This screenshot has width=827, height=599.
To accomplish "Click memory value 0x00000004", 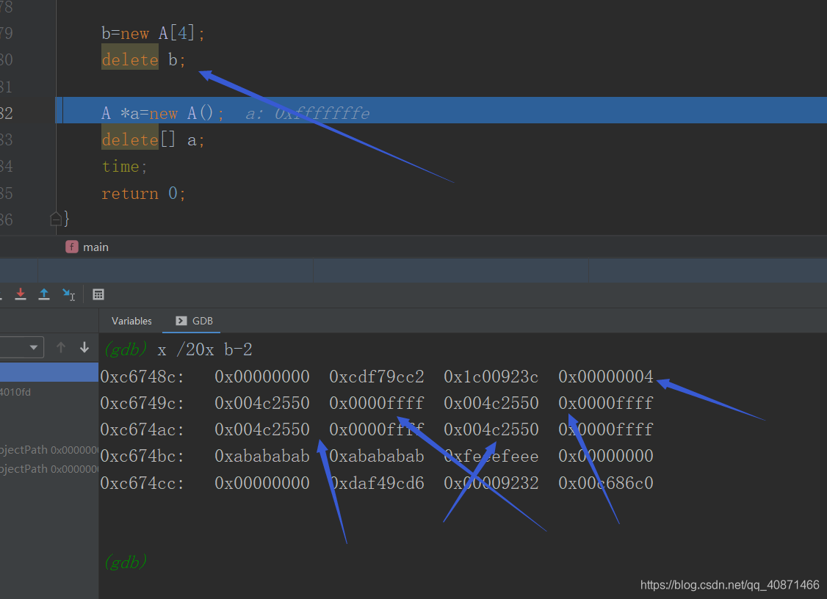I will point(606,377).
